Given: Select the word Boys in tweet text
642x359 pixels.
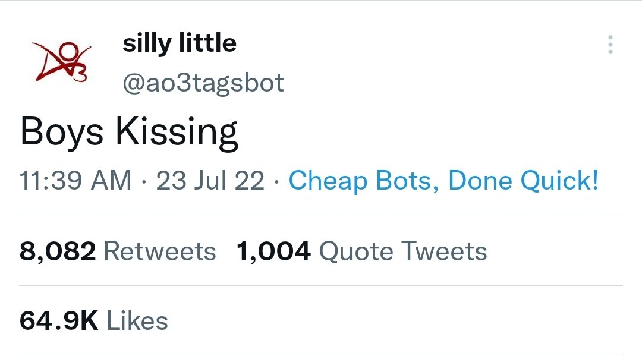Looking at the screenshot, I should 61,132.
